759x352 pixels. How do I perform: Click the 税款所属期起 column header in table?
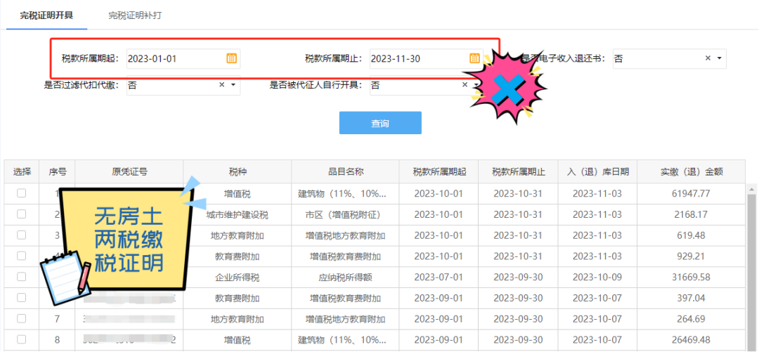coord(439,171)
